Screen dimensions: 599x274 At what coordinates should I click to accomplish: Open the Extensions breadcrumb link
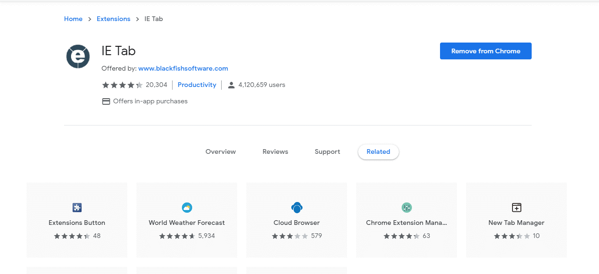click(x=114, y=19)
